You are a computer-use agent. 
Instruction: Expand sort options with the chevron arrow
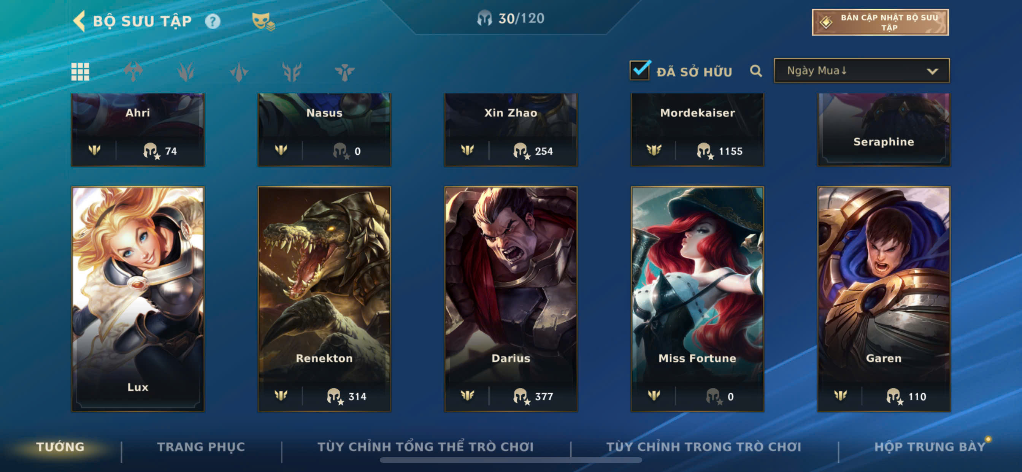(x=932, y=71)
